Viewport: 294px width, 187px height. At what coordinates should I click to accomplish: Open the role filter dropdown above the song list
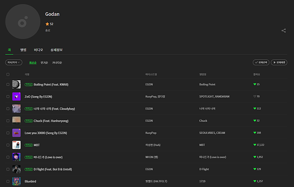[x=14, y=62]
